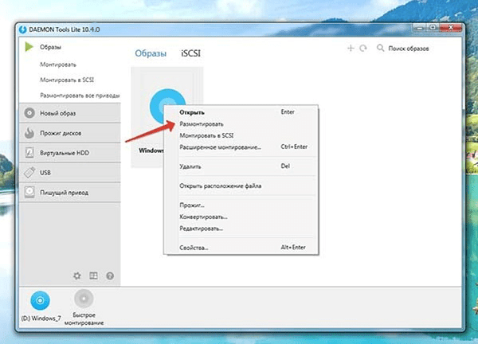The image size is (478, 344).
Task: Select Конвертировать... menu entry
Action: point(241,217)
